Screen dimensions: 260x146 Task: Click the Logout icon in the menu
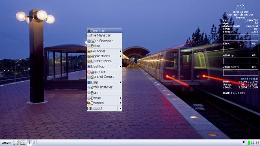tap(89, 108)
